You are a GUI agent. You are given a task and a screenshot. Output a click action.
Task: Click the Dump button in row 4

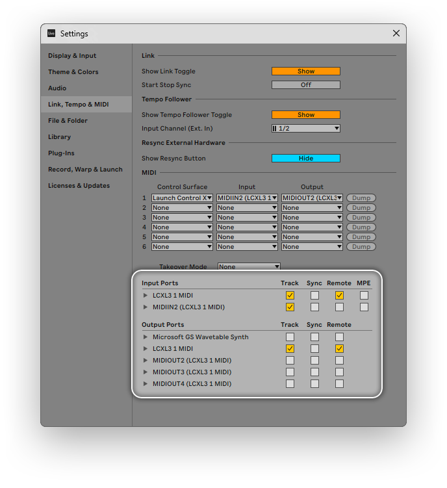point(361,227)
